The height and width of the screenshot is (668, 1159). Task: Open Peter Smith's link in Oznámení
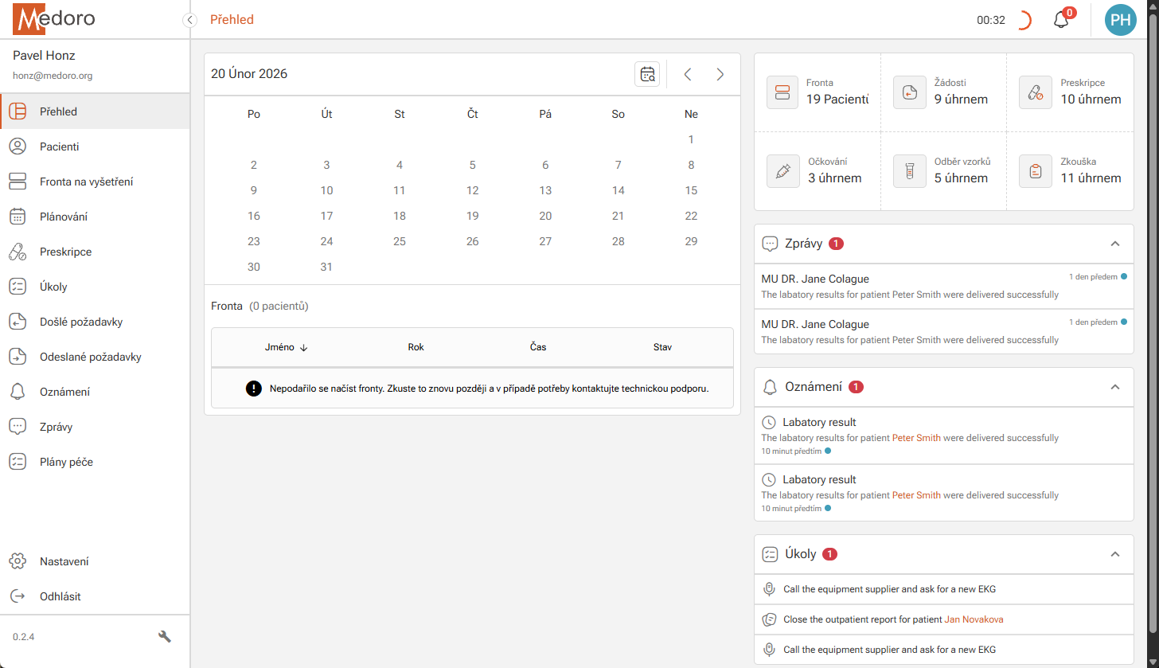[x=915, y=437]
